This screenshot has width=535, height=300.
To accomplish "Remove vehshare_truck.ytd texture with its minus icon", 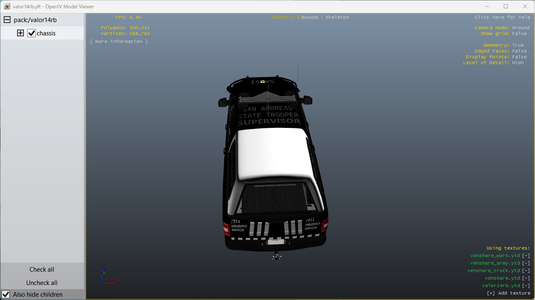I will (526, 271).
